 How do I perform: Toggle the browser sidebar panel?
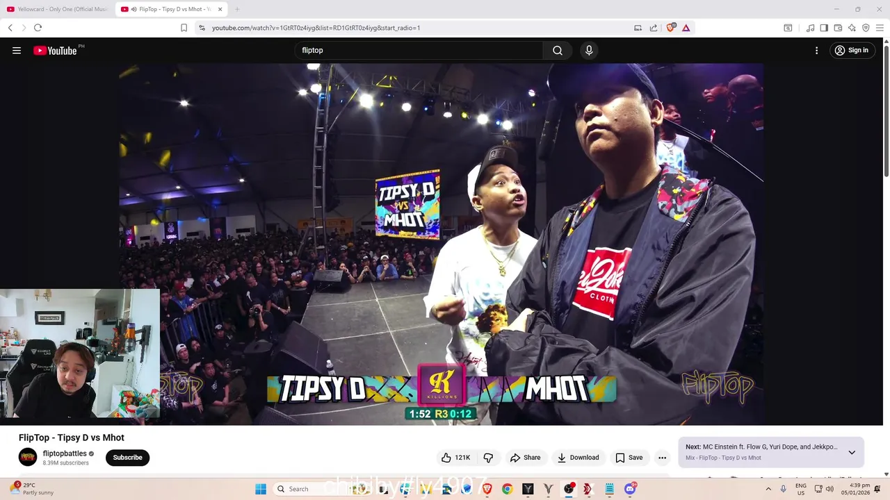pos(824,28)
